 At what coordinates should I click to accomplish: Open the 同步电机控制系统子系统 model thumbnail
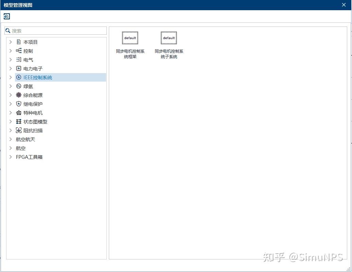coord(169,38)
